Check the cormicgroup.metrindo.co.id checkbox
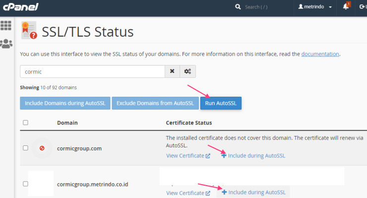 pyautogui.click(x=25, y=184)
